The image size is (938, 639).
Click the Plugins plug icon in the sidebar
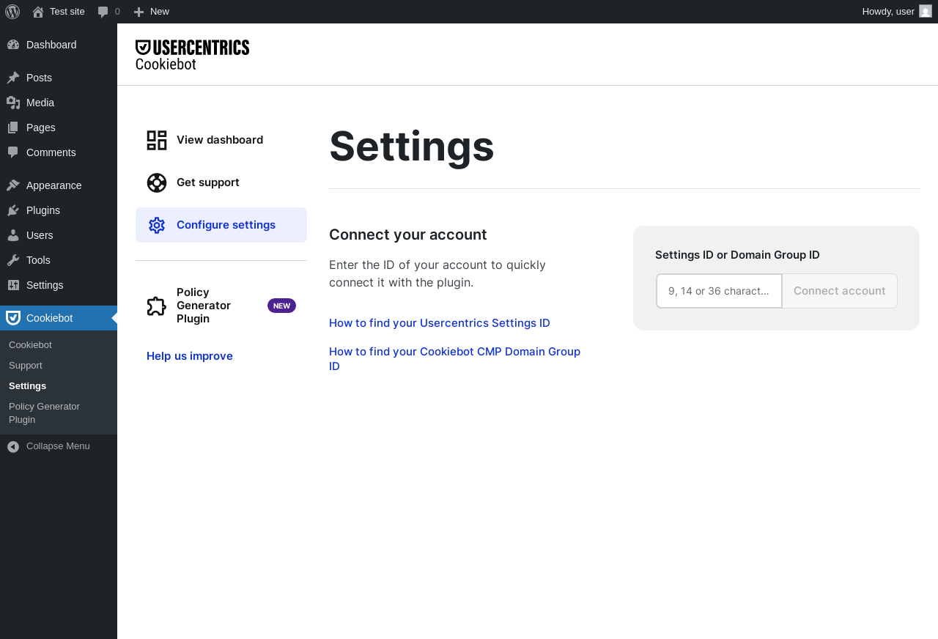(x=13, y=210)
